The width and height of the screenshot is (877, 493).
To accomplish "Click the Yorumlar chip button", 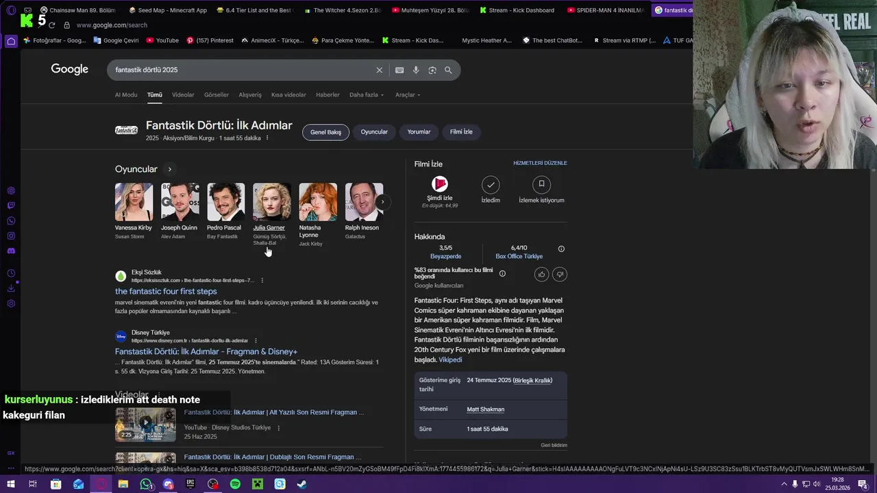I will 419,131.
